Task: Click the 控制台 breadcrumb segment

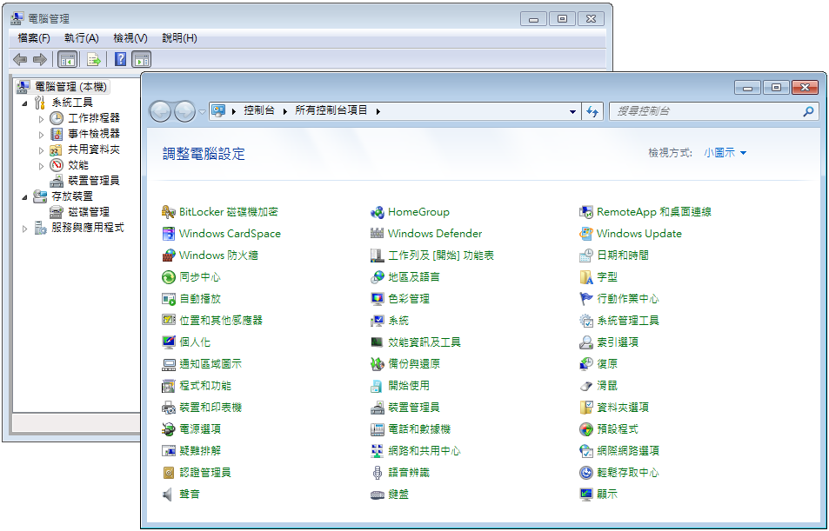Action: (x=259, y=110)
